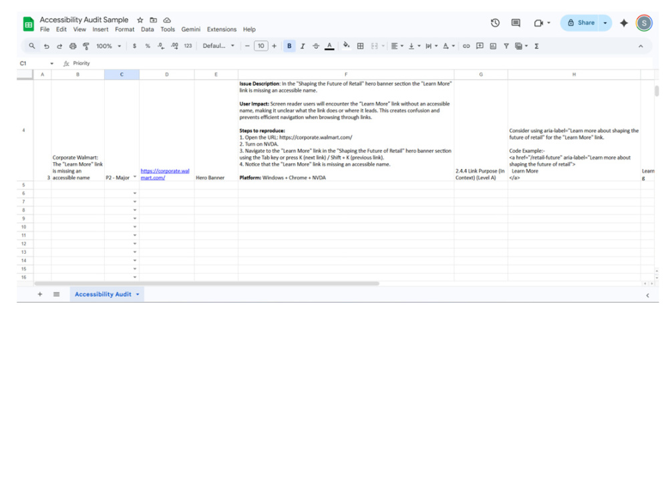The width and height of the screenshot is (668, 501).
Task: Check the cloud document status icon
Action: [x=167, y=20]
